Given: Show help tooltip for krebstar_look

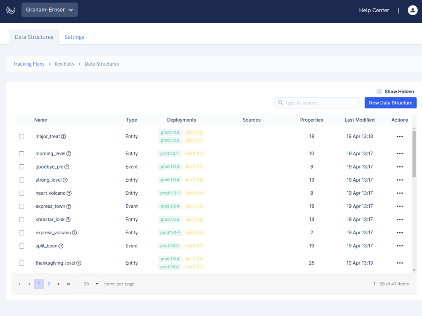Looking at the screenshot, I should click(x=68, y=220).
